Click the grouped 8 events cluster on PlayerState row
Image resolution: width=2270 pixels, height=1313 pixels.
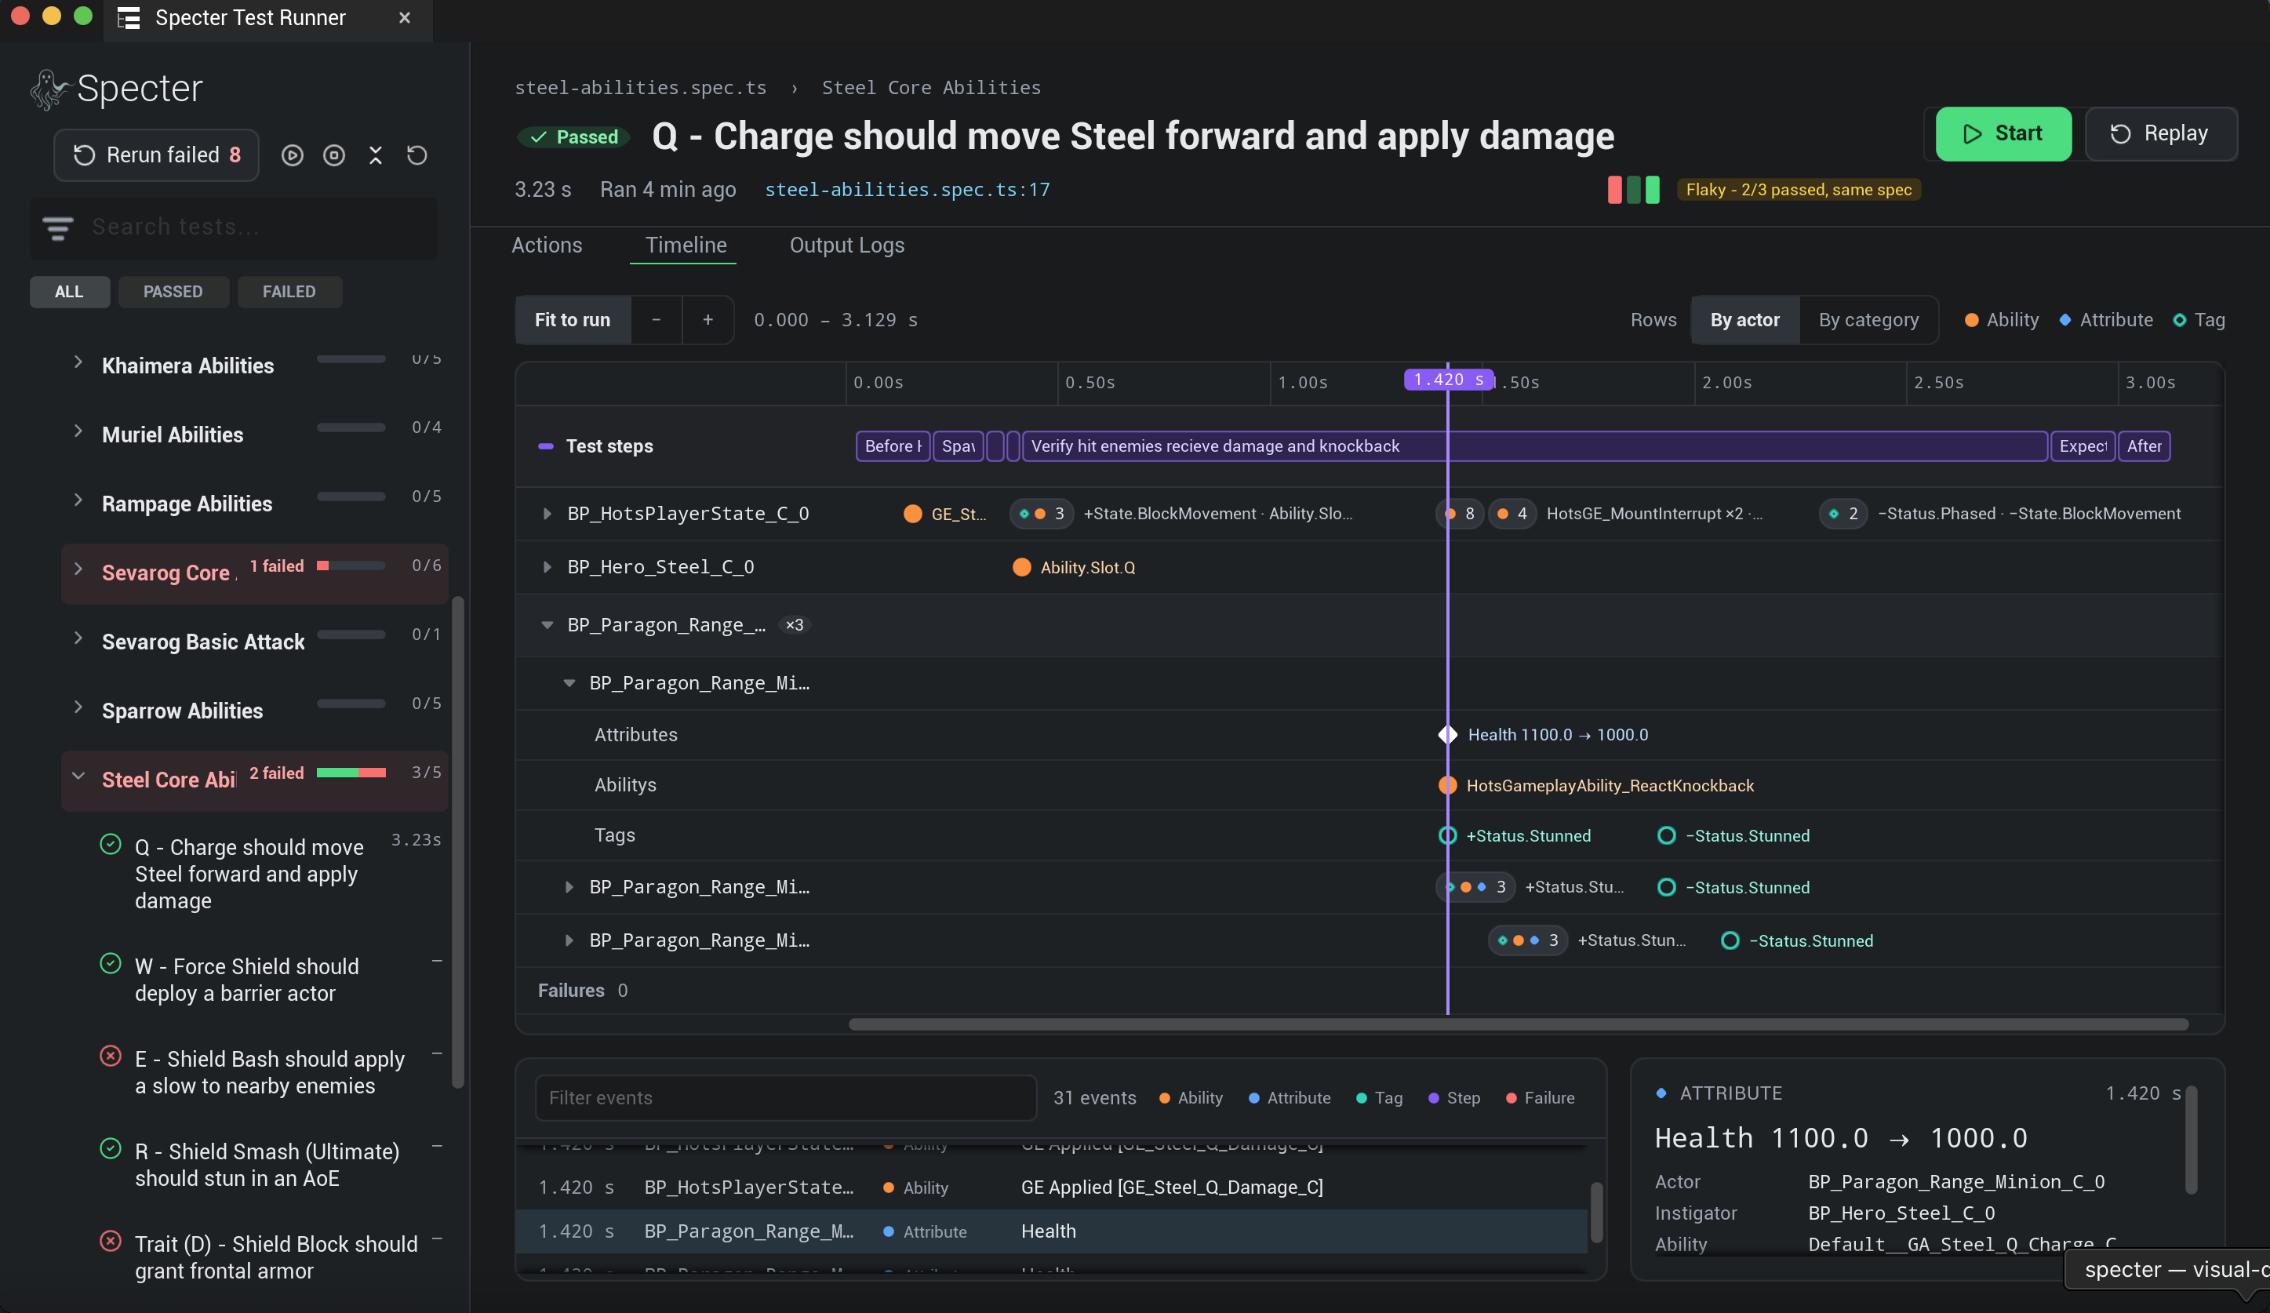[x=1459, y=513]
